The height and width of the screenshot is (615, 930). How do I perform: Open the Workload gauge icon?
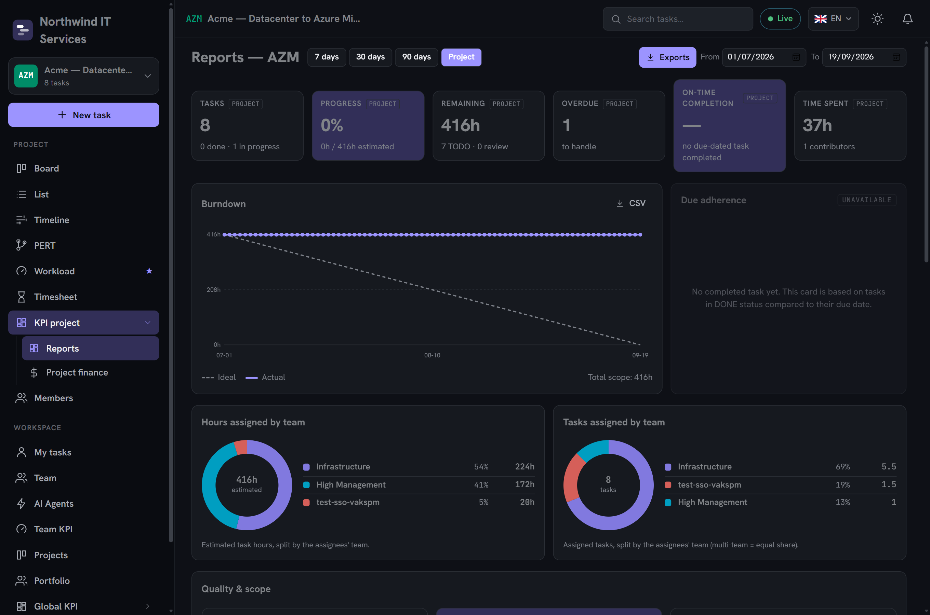coord(21,271)
